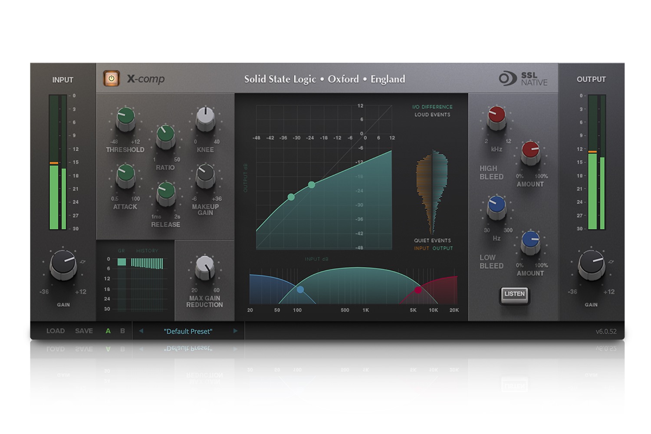
Task: Click the green OUTPUT legend label
Action: [x=443, y=248]
